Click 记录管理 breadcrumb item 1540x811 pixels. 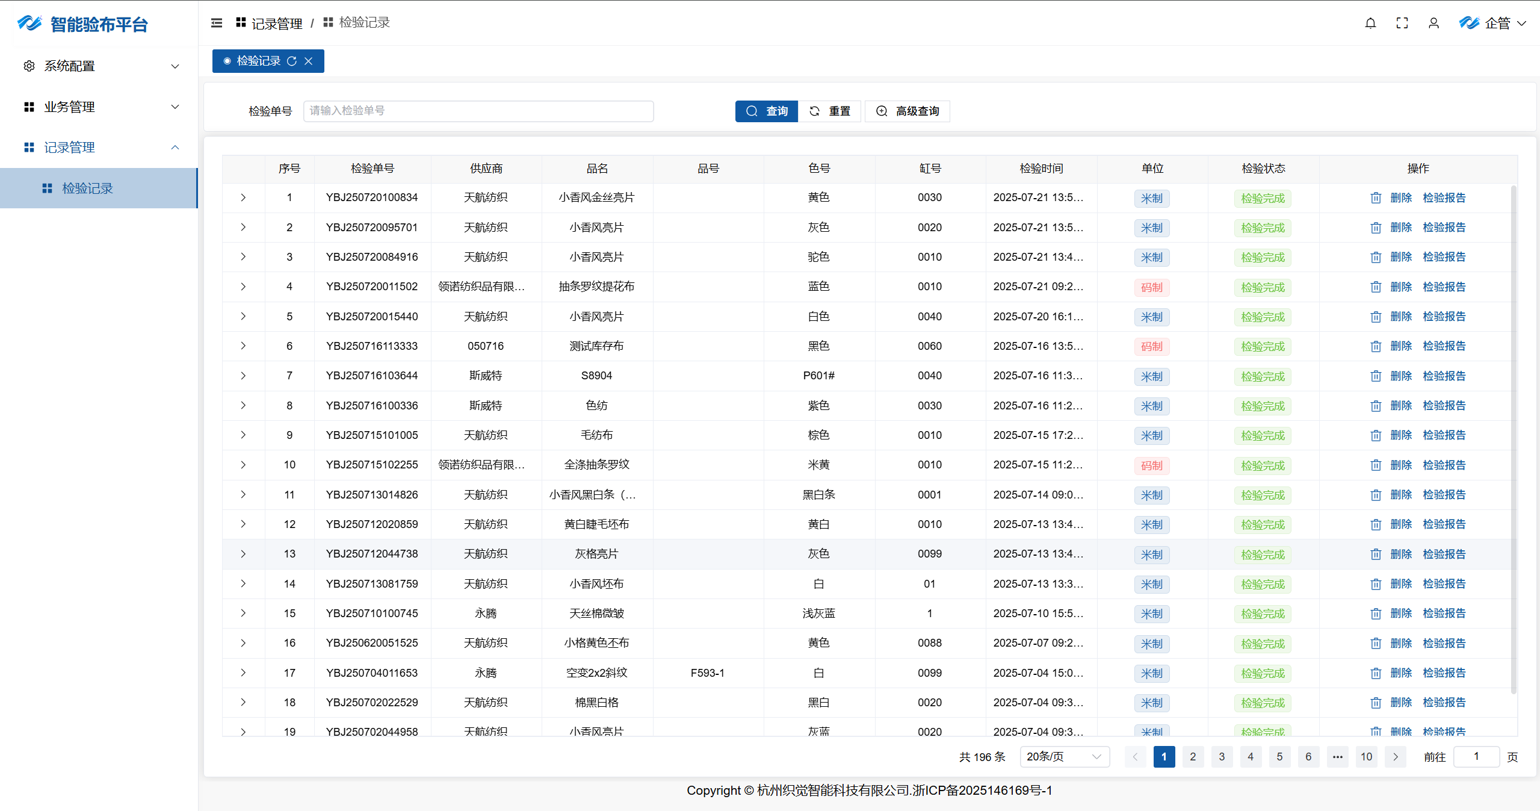269,23
